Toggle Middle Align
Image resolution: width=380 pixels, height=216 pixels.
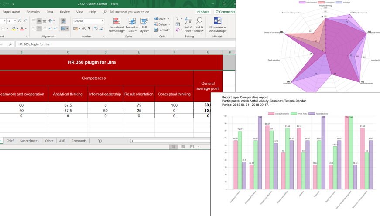[x=39, y=21]
